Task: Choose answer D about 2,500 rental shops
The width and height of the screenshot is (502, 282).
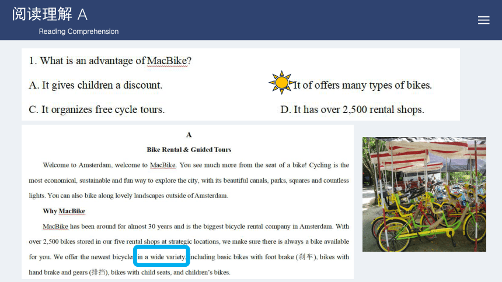Action: tap(352, 110)
